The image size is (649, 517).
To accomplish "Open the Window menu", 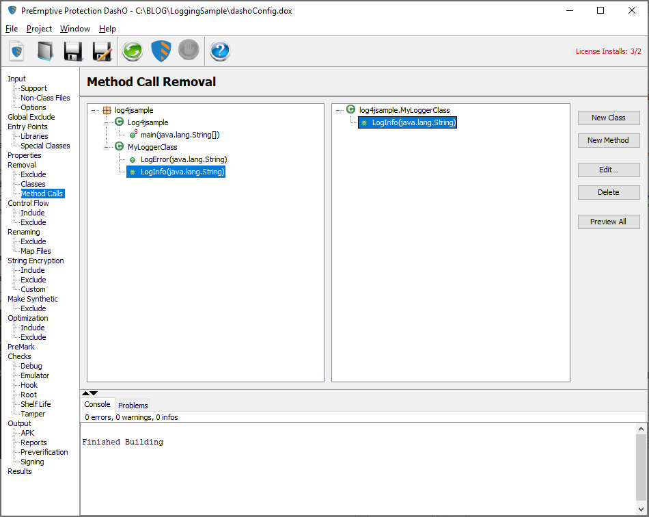I will point(75,29).
